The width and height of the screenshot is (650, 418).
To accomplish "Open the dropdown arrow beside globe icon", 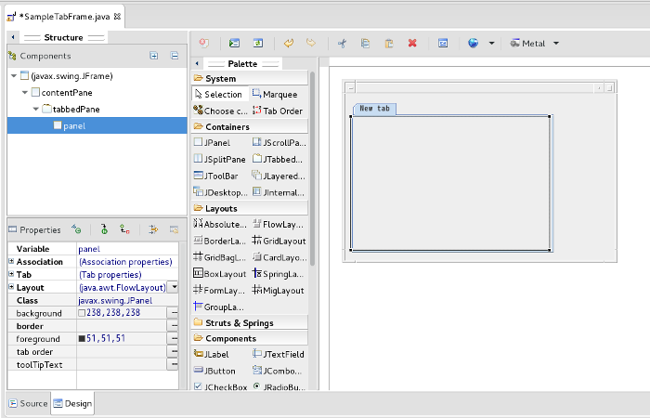I will click(x=491, y=43).
